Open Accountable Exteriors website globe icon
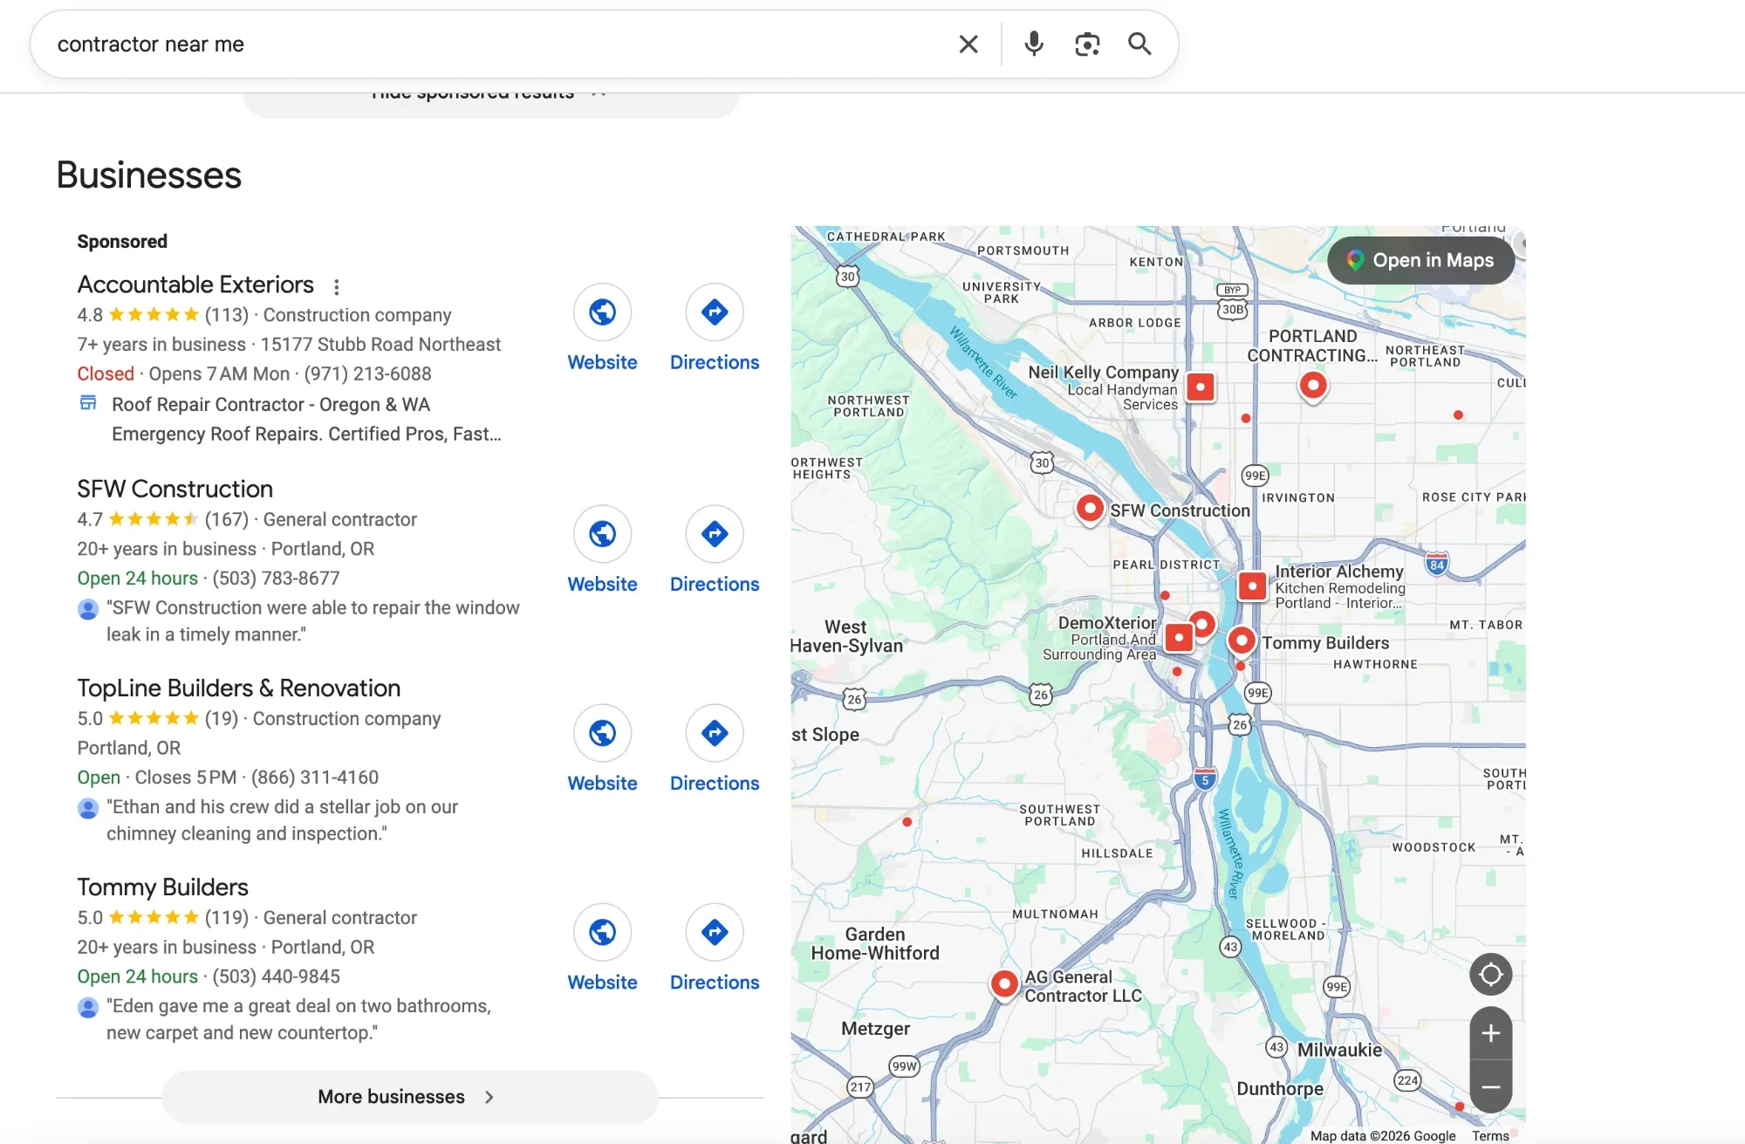 (602, 312)
